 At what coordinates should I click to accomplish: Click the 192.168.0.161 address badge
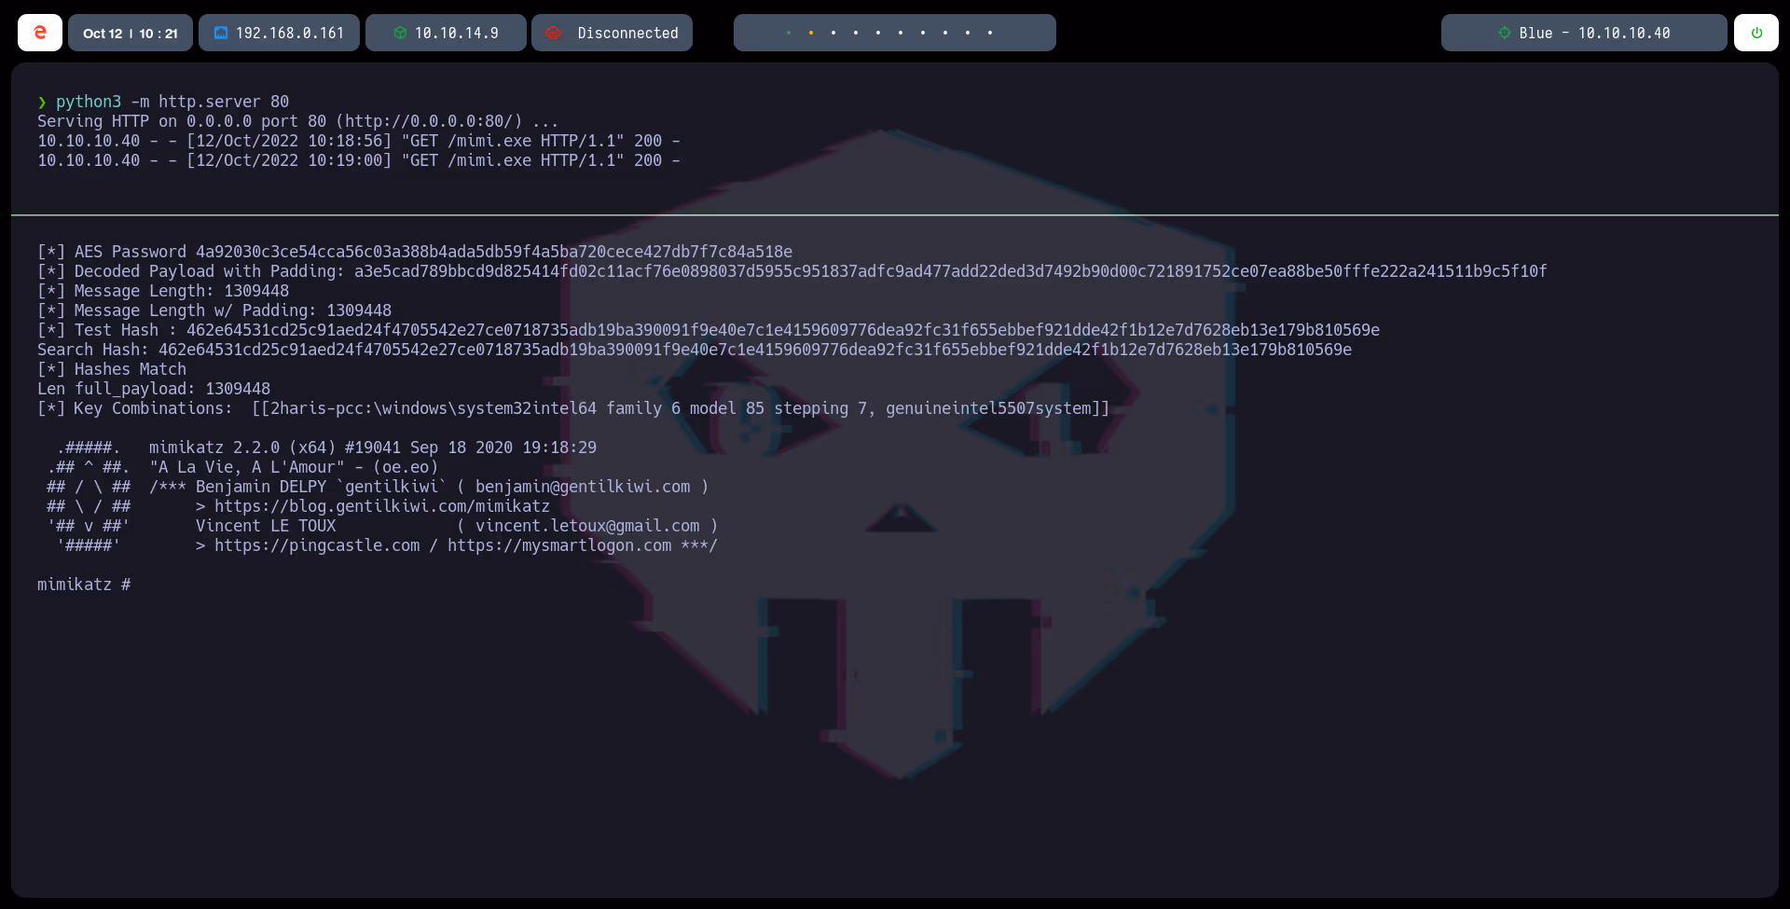279,33
